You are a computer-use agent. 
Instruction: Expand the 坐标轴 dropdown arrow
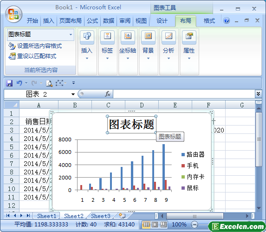pos(128,58)
